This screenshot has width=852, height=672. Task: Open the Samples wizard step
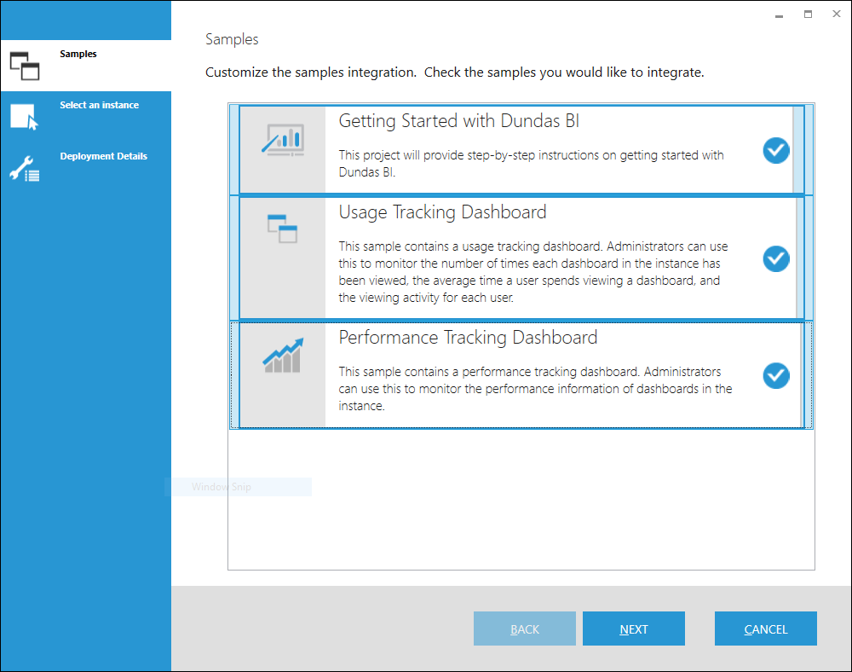pyautogui.click(x=86, y=66)
